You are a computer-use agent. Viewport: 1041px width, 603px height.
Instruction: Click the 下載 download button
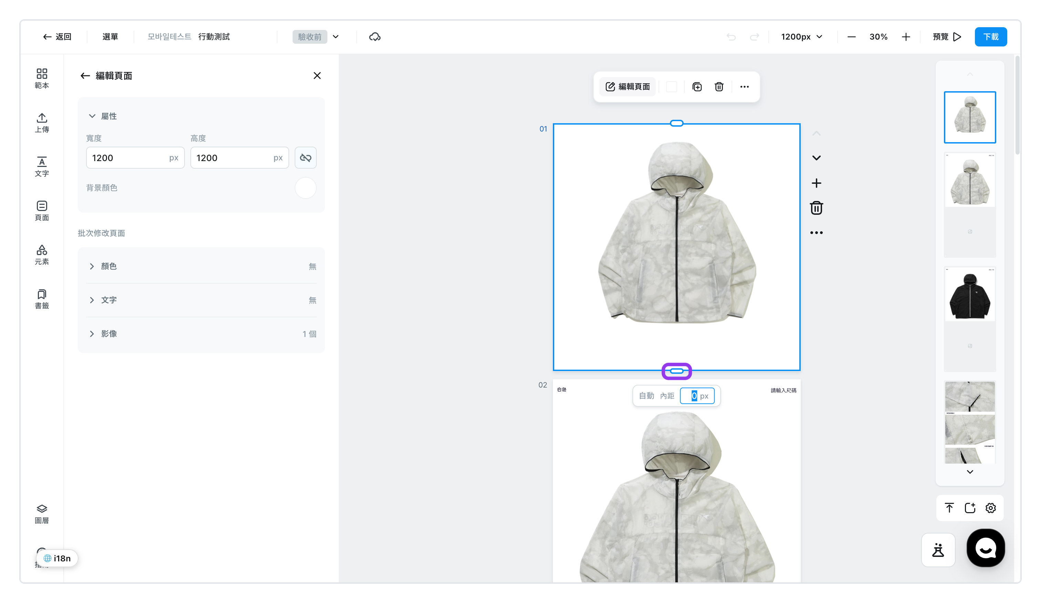pyautogui.click(x=991, y=37)
